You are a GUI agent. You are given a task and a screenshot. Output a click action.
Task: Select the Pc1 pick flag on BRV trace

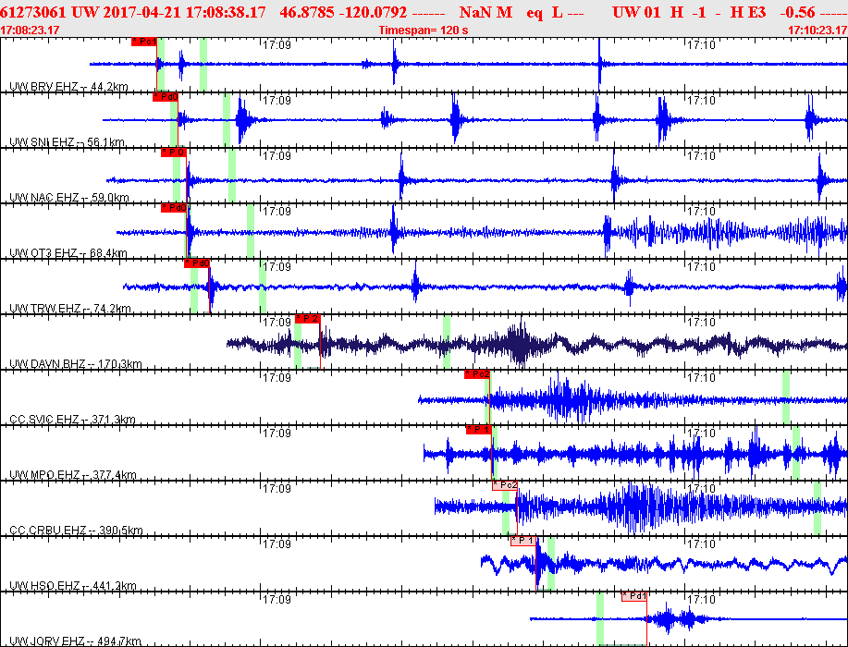tap(144, 42)
